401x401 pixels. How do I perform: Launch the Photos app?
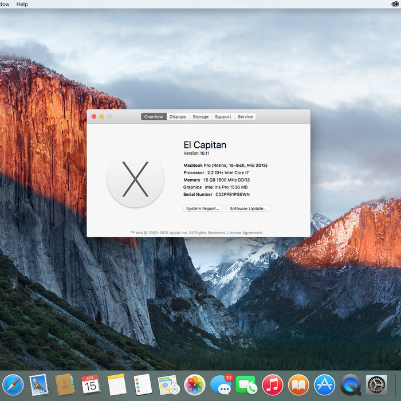click(x=195, y=385)
